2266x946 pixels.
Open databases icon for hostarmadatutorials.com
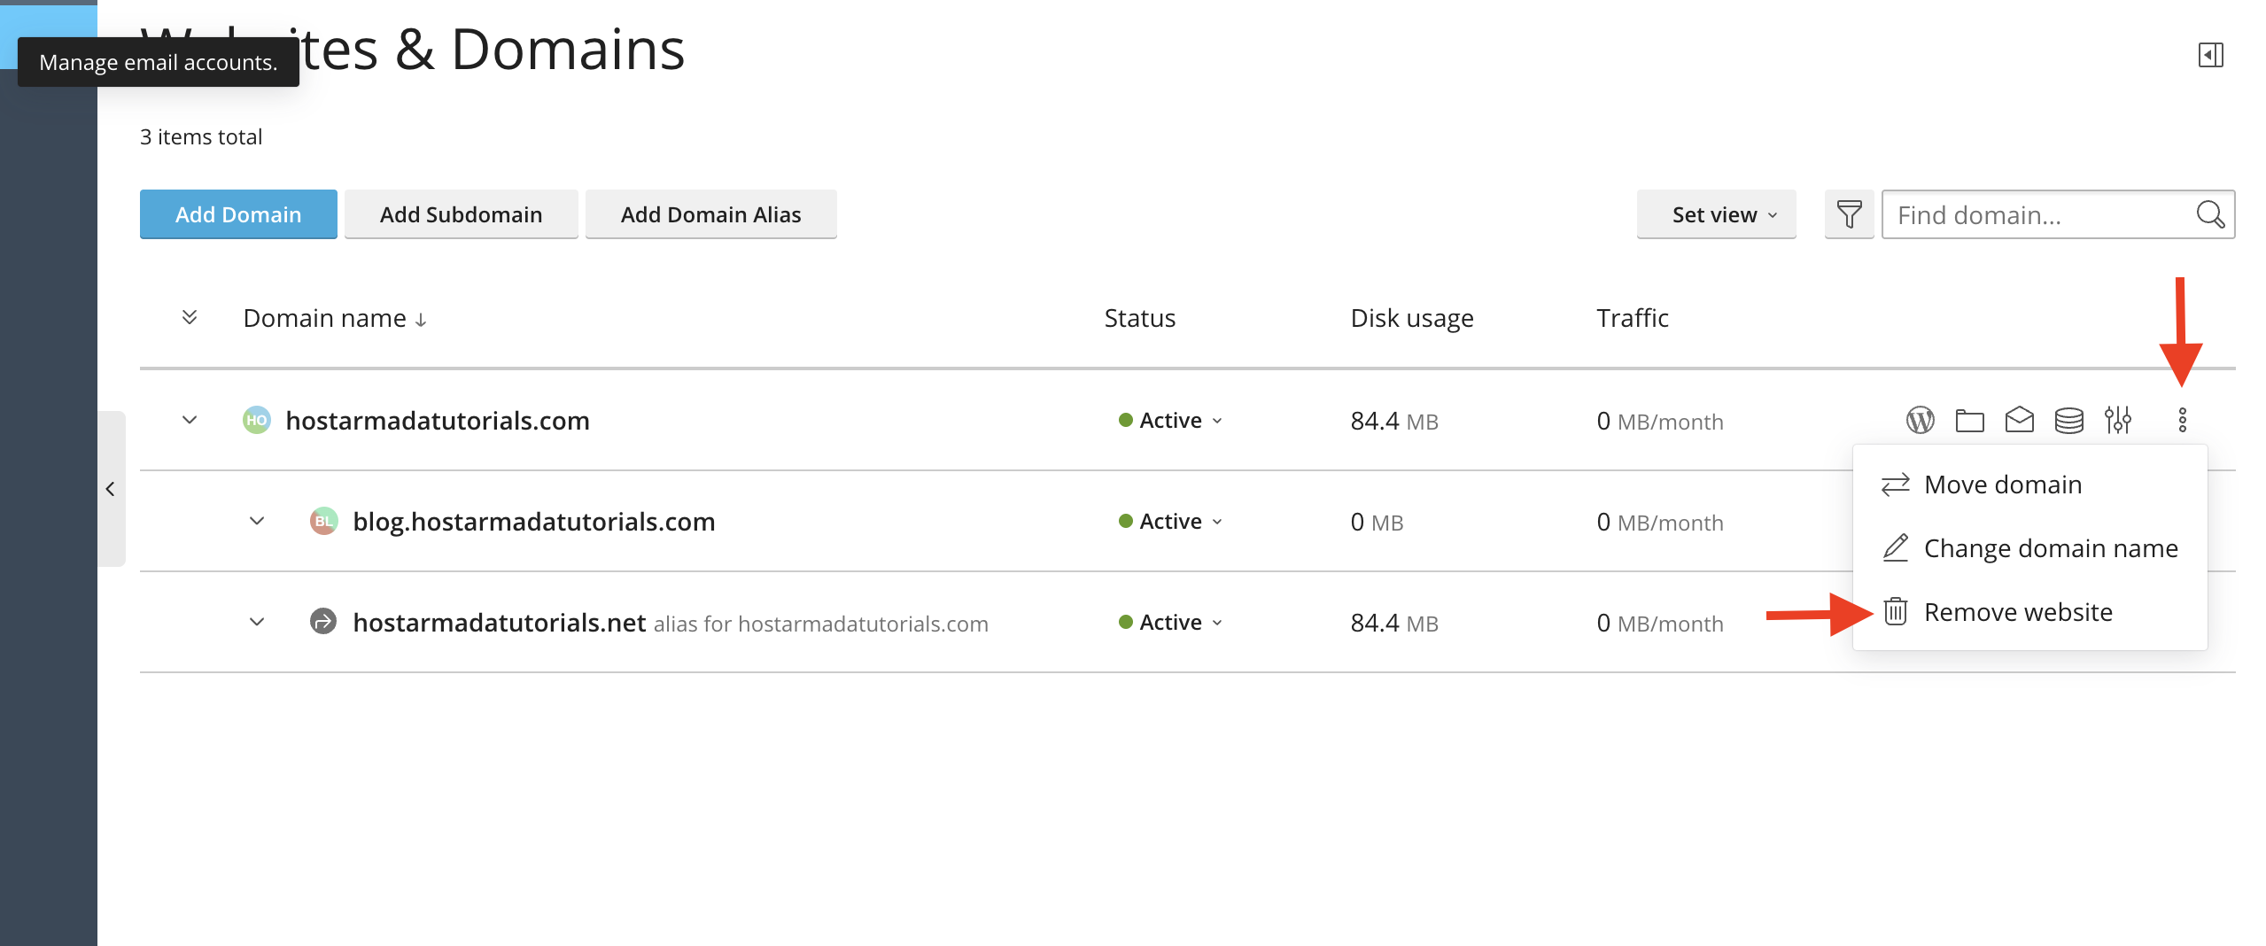click(x=2068, y=420)
